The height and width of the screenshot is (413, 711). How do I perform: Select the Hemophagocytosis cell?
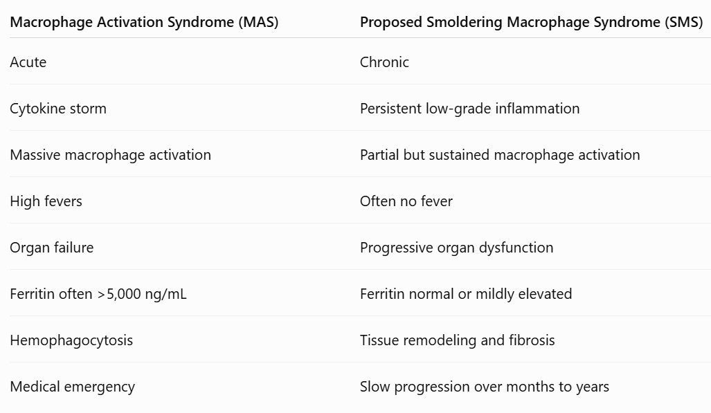(71, 340)
